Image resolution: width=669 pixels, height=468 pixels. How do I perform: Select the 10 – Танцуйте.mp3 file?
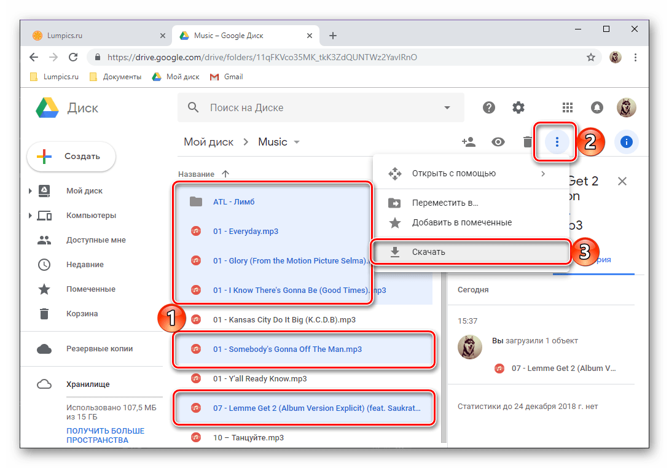(248, 438)
